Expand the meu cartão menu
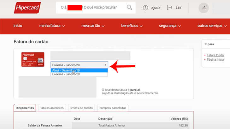Image resolution: width=230 pixels, height=129 pixels. pyautogui.click(x=93, y=26)
